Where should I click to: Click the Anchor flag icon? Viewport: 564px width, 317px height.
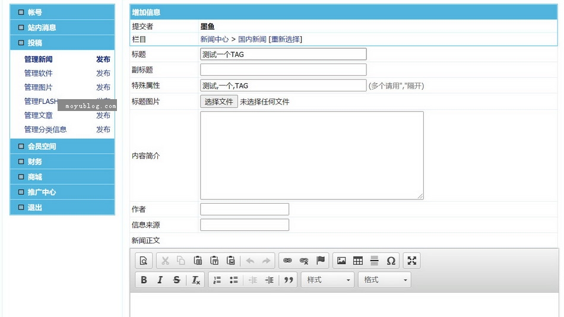tap(321, 261)
